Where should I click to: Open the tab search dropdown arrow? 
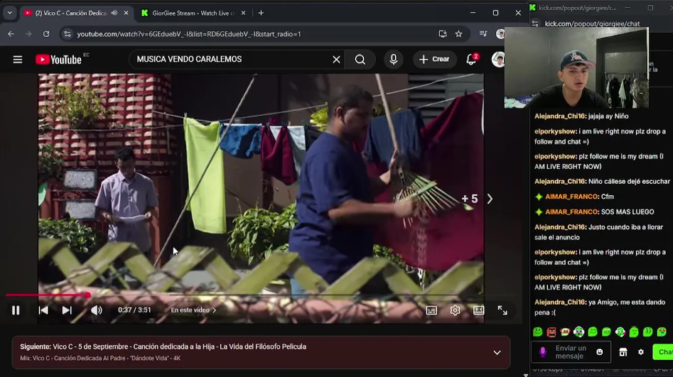[x=9, y=13]
